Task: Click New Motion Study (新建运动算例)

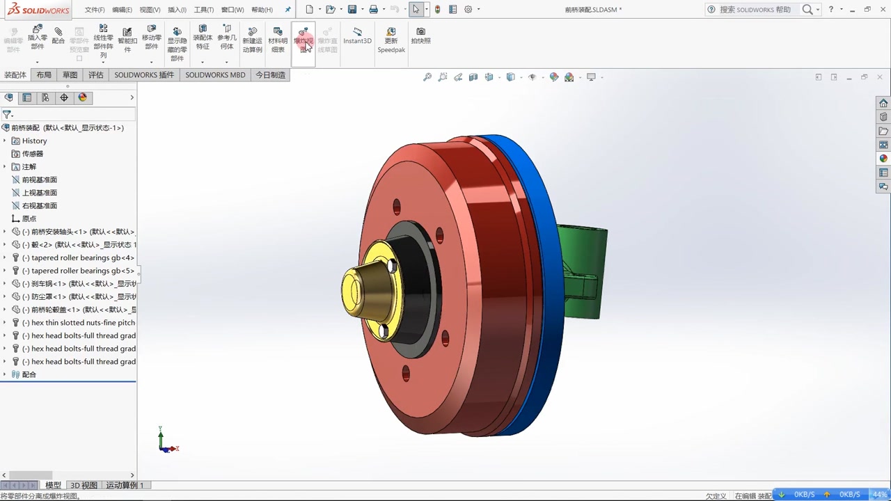Action: 252,40
